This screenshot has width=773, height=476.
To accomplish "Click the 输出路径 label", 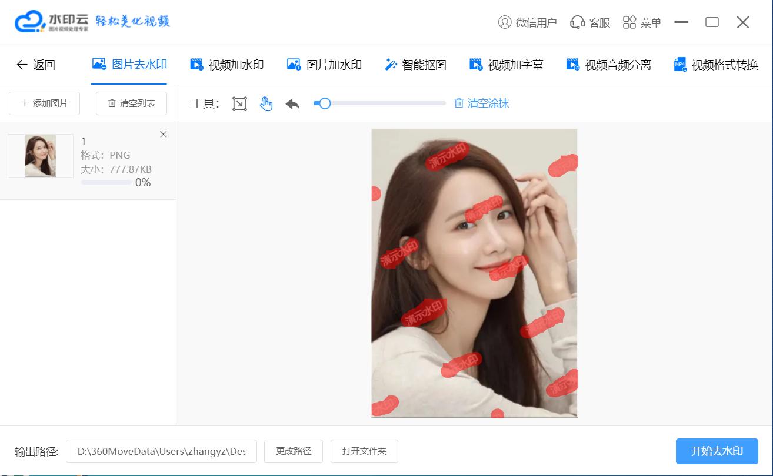I will (36, 451).
